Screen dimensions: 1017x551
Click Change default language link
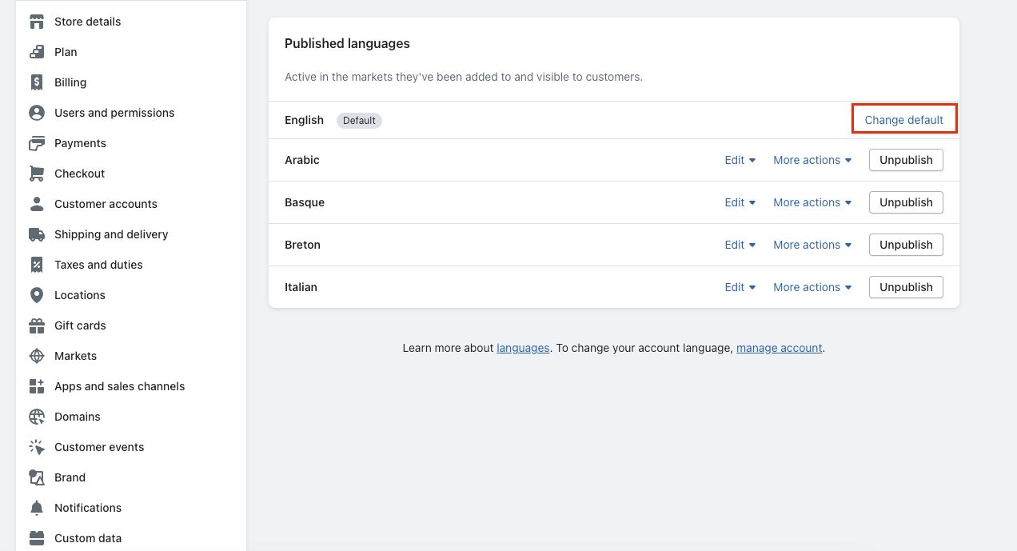pos(903,120)
